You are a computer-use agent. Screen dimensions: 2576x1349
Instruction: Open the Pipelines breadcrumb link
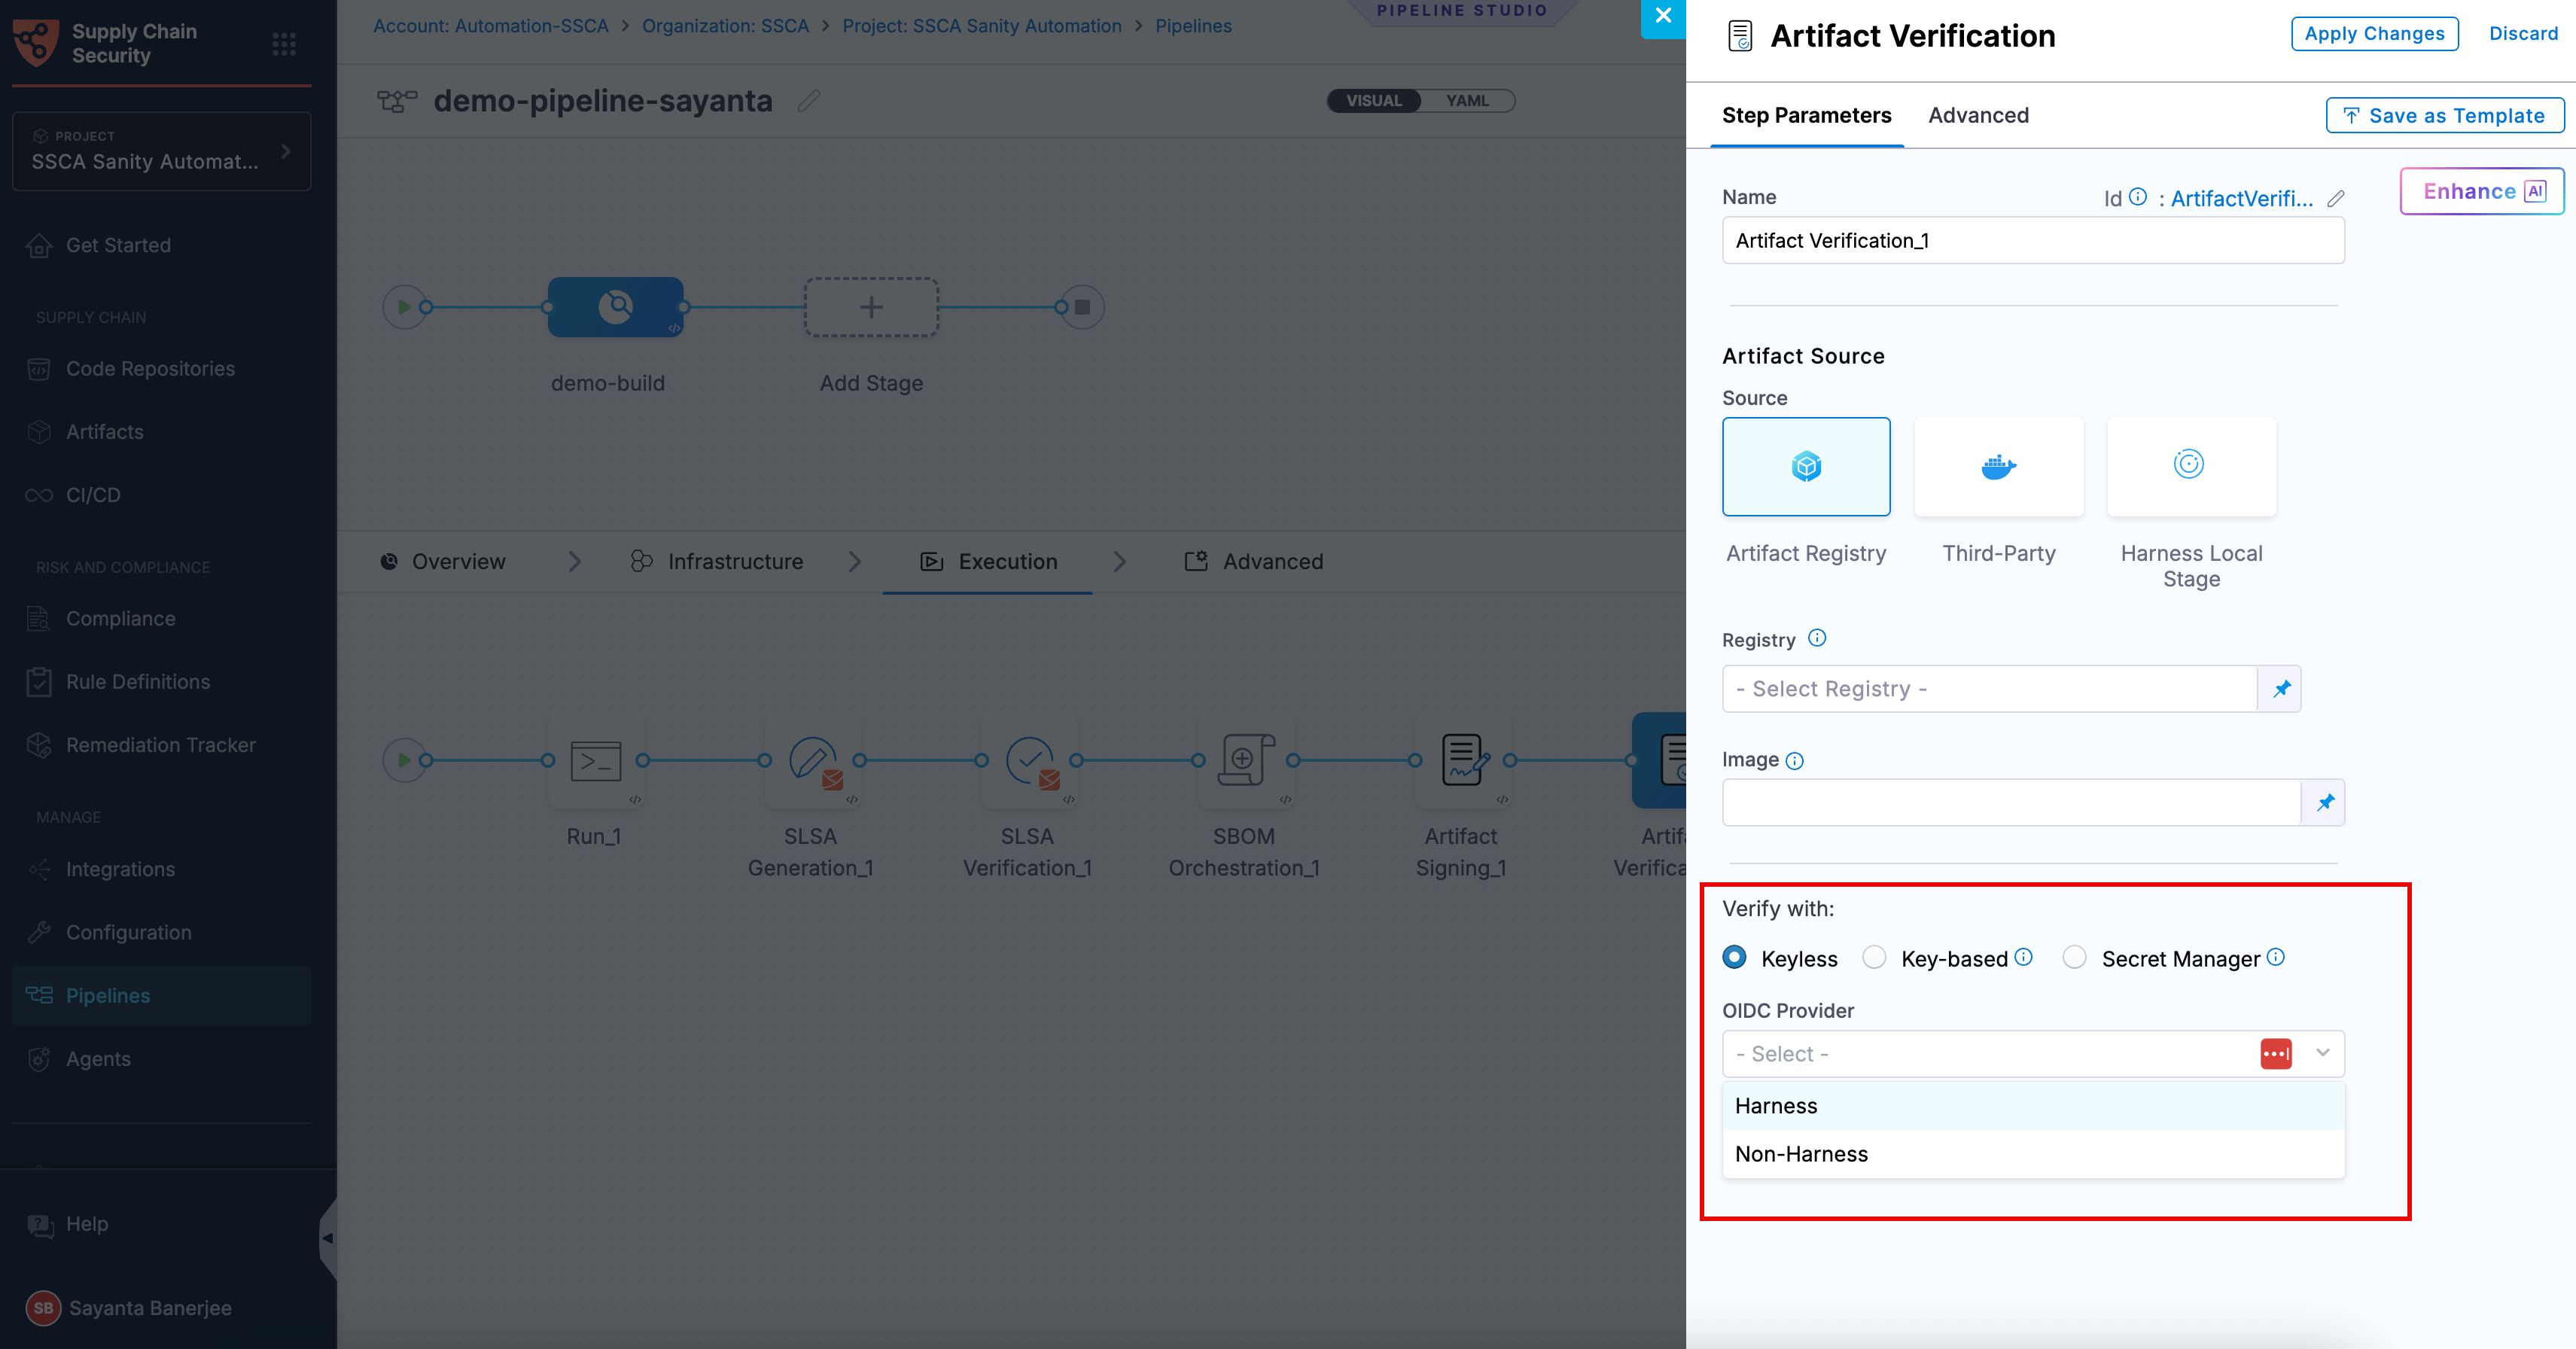(1193, 26)
